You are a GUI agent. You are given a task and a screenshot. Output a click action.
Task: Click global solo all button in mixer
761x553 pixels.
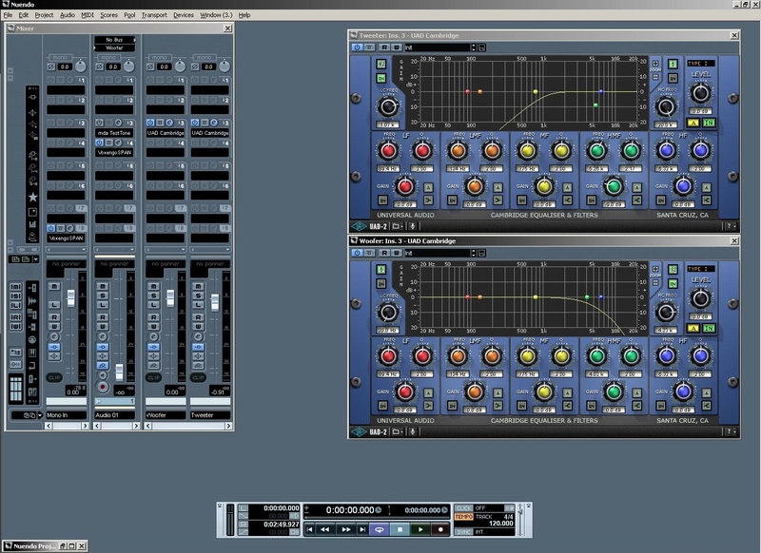click(x=15, y=296)
